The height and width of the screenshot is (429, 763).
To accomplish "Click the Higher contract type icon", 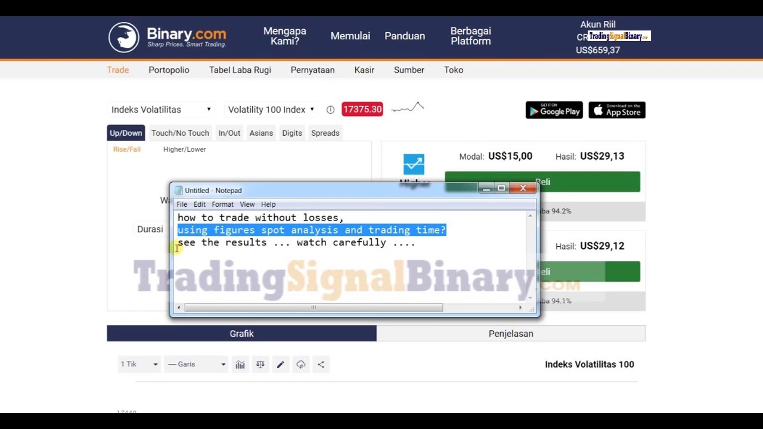I will pyautogui.click(x=414, y=164).
